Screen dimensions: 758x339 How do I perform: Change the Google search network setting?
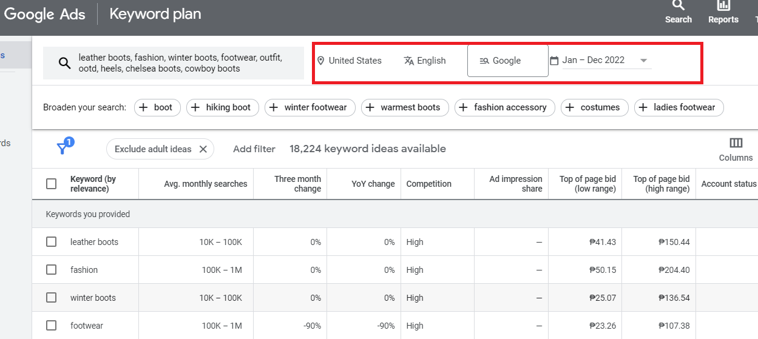coord(507,61)
